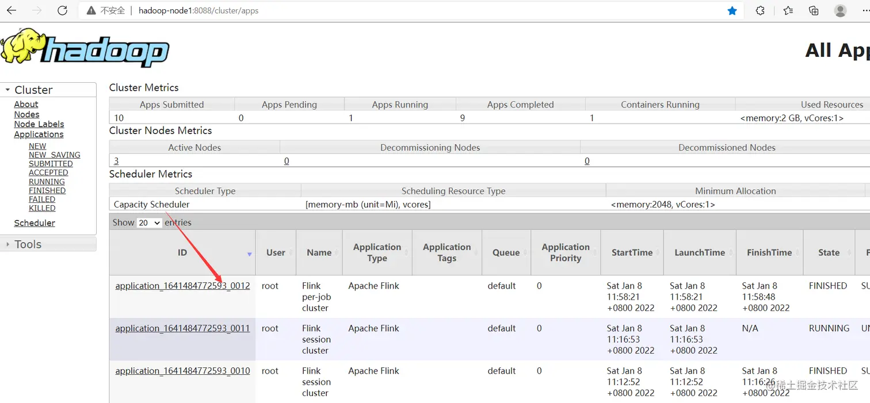The width and height of the screenshot is (870, 403).
Task: Click the Hadoop elephant logo
Action: point(85,48)
